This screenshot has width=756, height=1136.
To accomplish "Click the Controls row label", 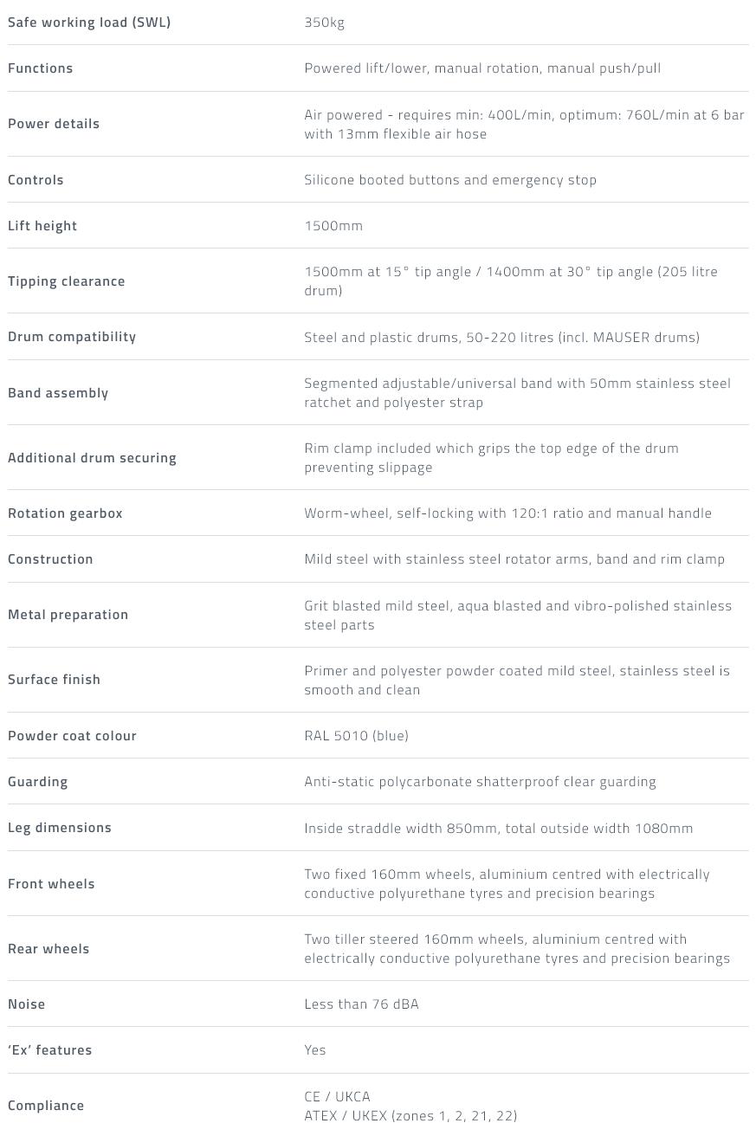I will 36,180.
